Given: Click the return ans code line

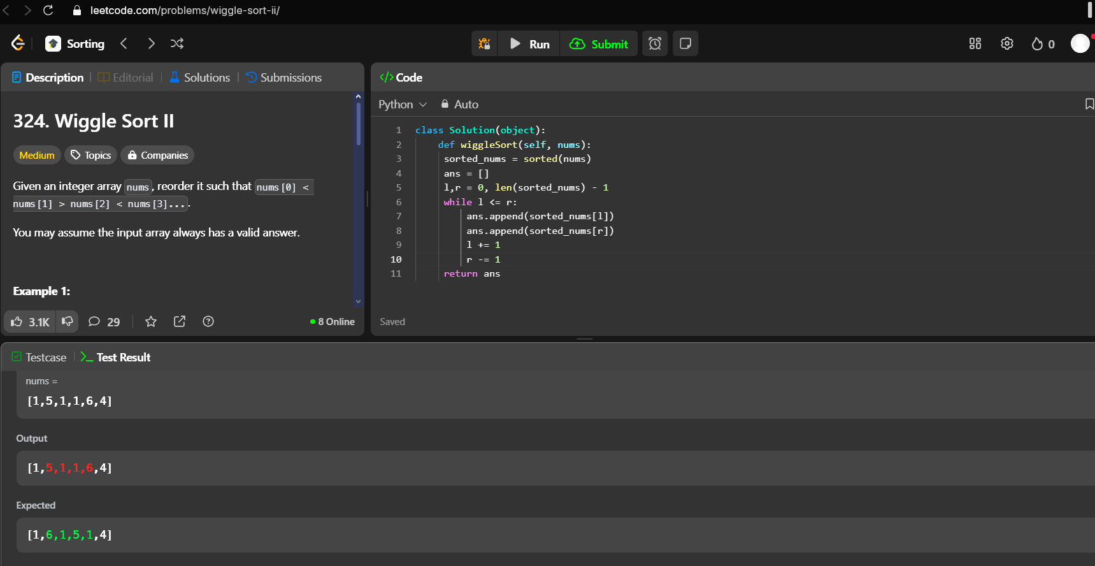Looking at the screenshot, I should click(x=472, y=273).
